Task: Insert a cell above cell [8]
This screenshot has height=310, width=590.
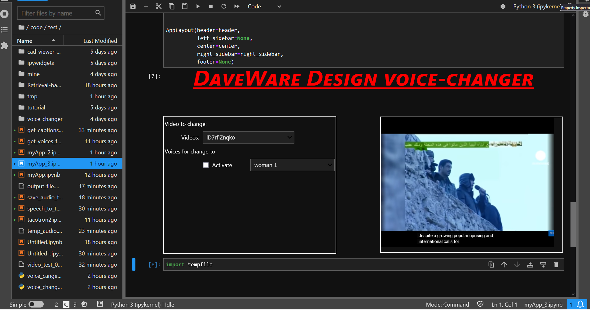Action: (530, 264)
